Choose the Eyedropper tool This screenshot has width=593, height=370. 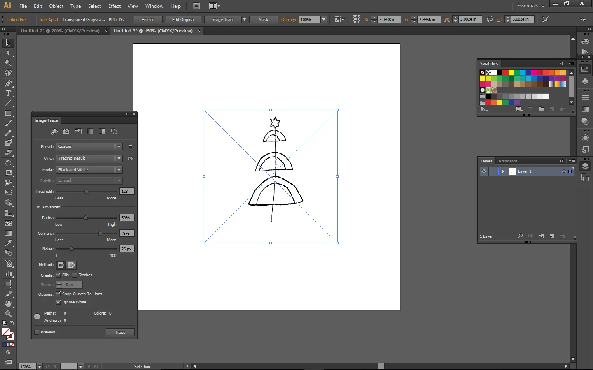coord(8,243)
